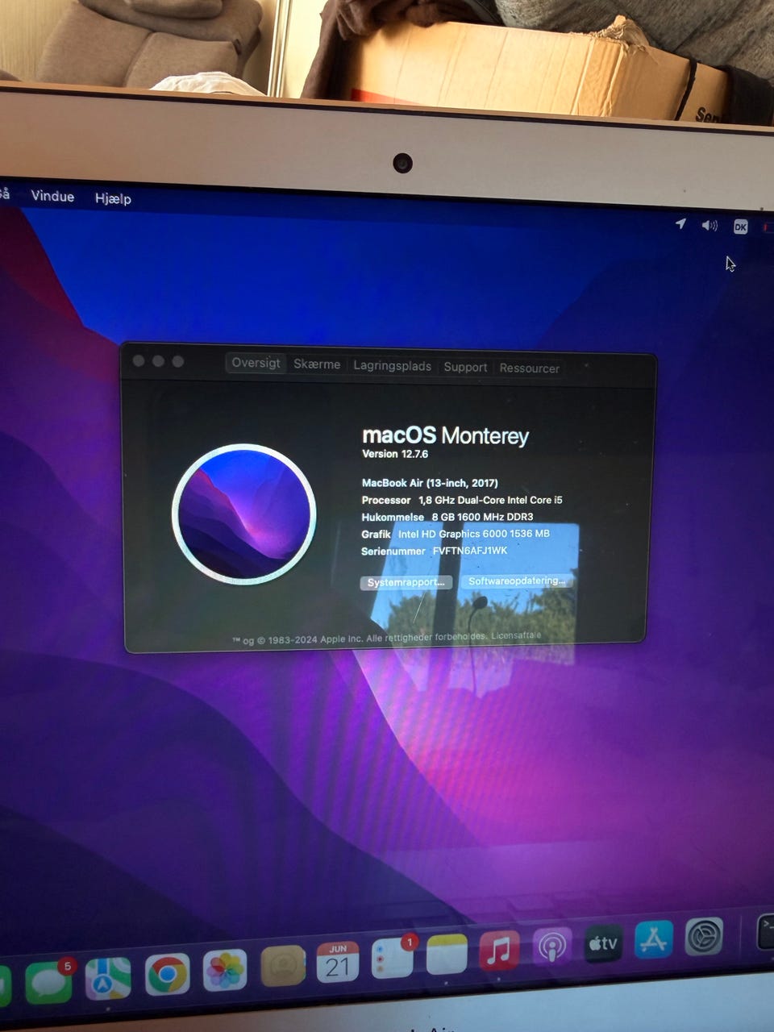774x1032 pixels.
Task: Close the About This Mac window
Action: 139,360
